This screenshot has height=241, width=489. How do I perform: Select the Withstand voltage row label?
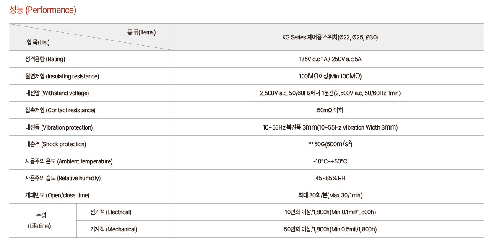[57, 93]
